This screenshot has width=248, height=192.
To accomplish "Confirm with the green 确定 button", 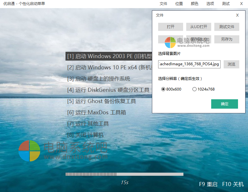I will click(x=224, y=104).
